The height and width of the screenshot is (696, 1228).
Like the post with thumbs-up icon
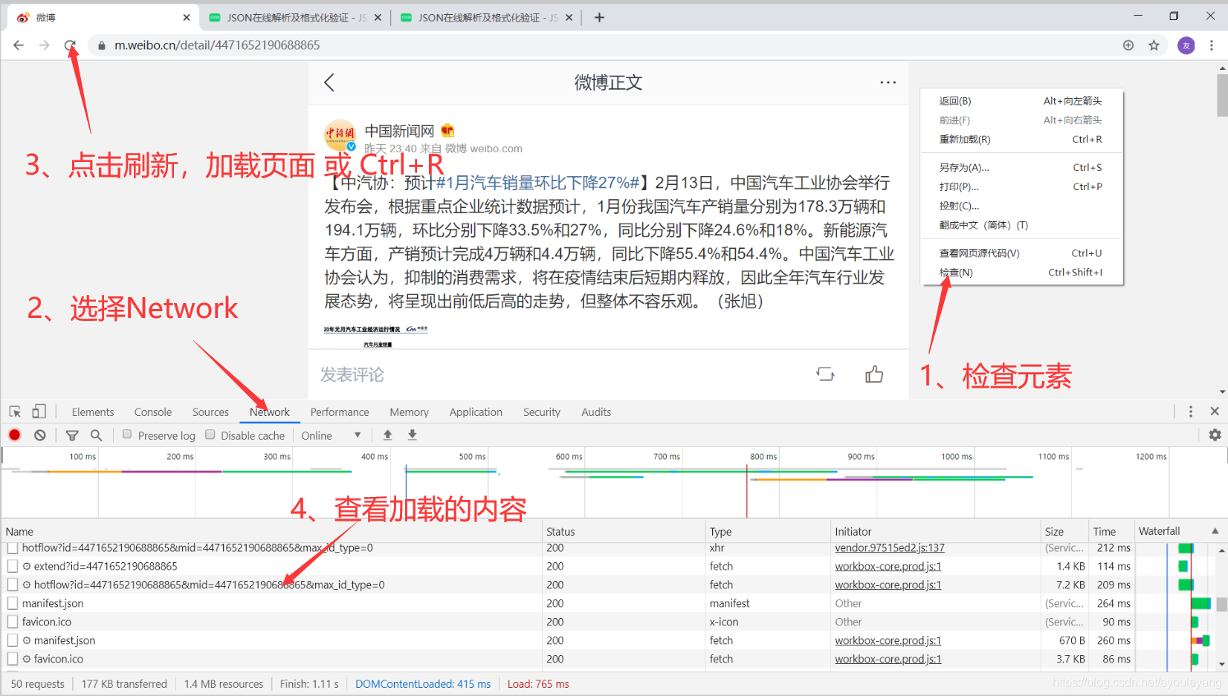[874, 374]
